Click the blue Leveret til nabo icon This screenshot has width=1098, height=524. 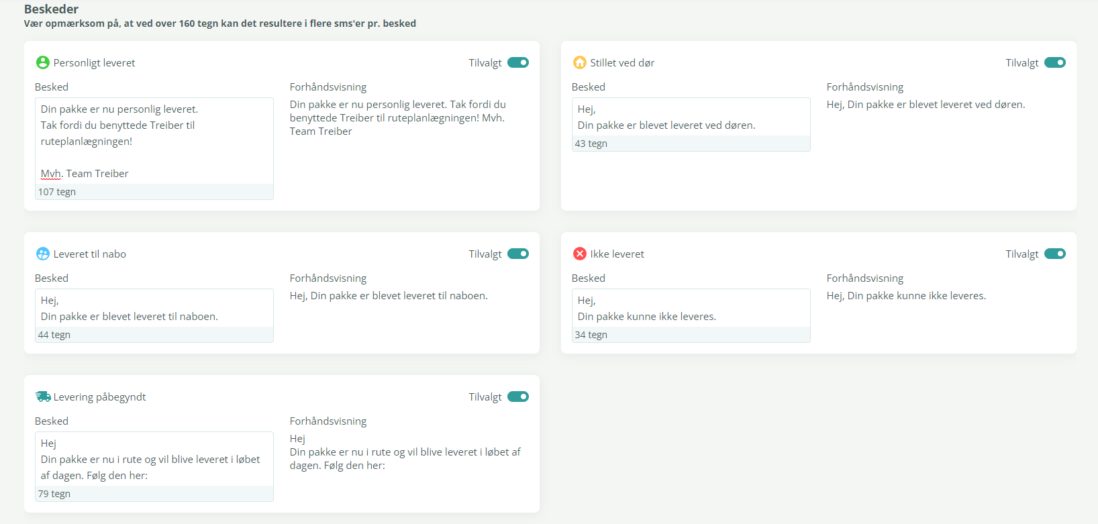[43, 254]
